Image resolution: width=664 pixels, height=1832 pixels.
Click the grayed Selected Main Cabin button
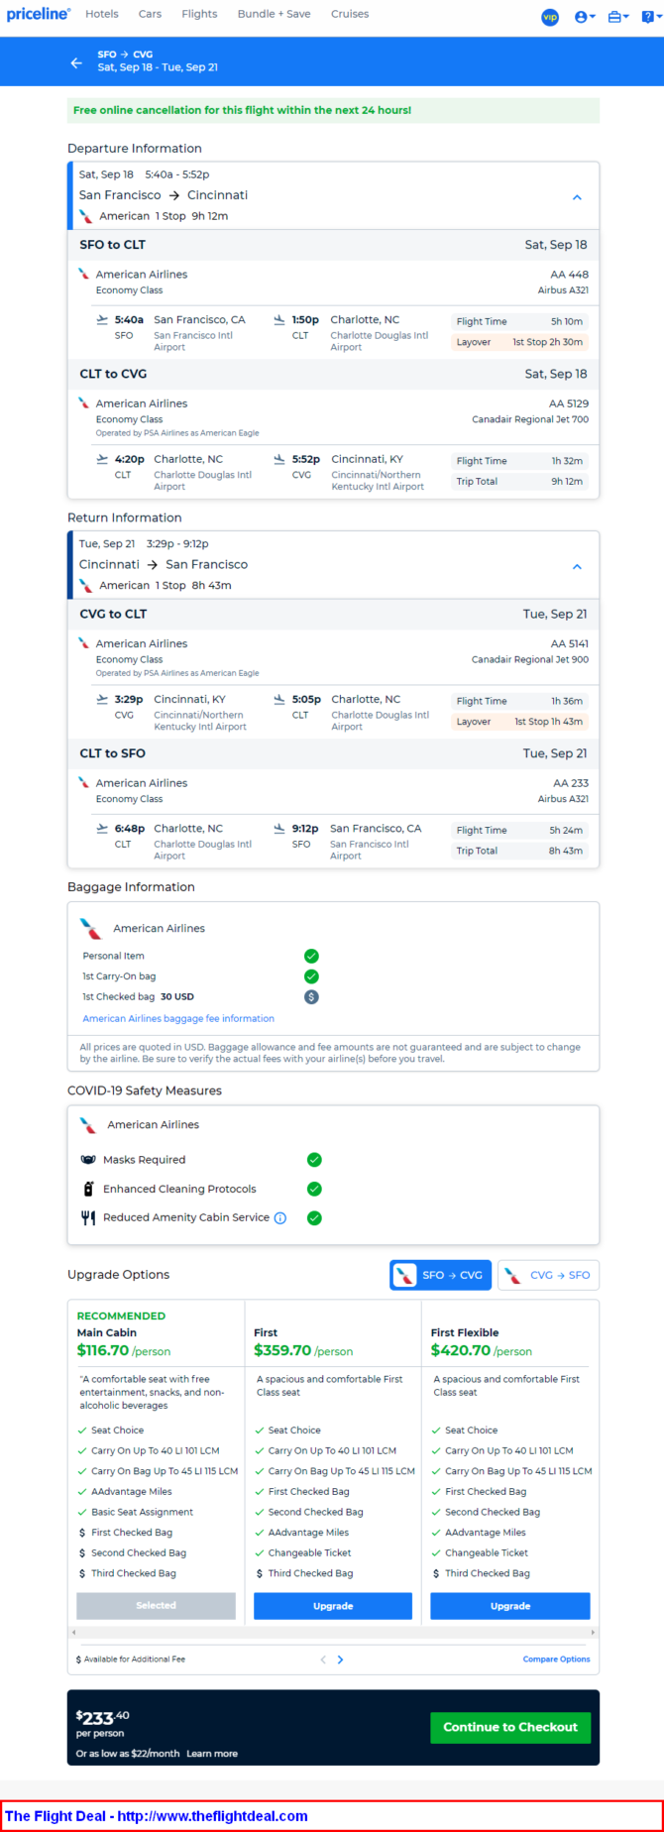[x=156, y=1605]
